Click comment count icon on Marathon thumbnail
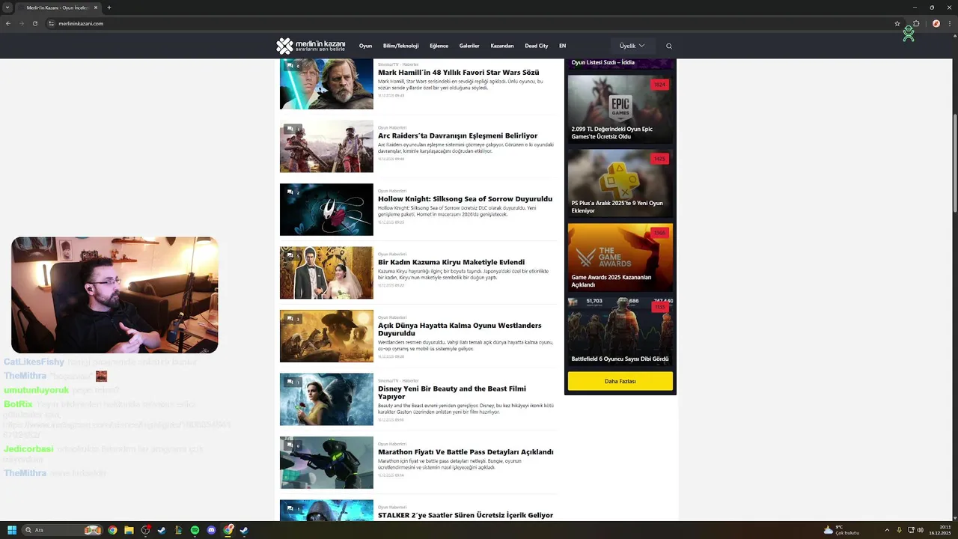The width and height of the screenshot is (958, 539). pos(293,445)
